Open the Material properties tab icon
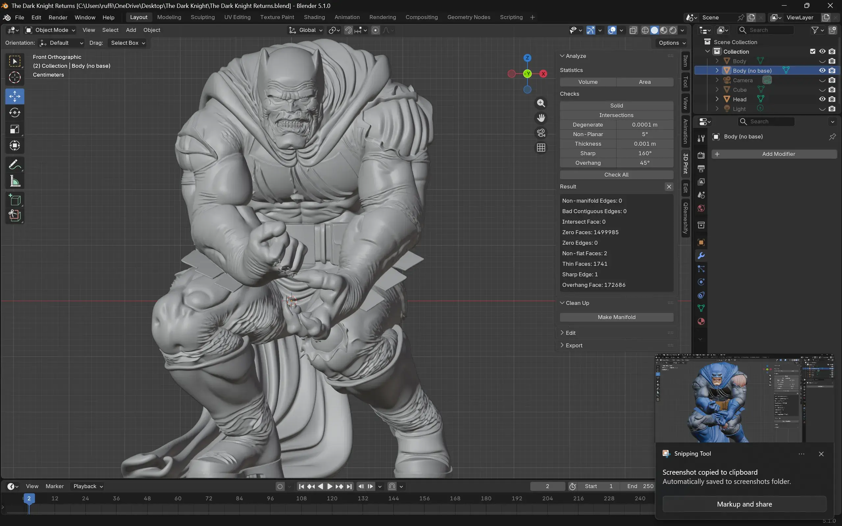The height and width of the screenshot is (526, 842). (x=701, y=321)
